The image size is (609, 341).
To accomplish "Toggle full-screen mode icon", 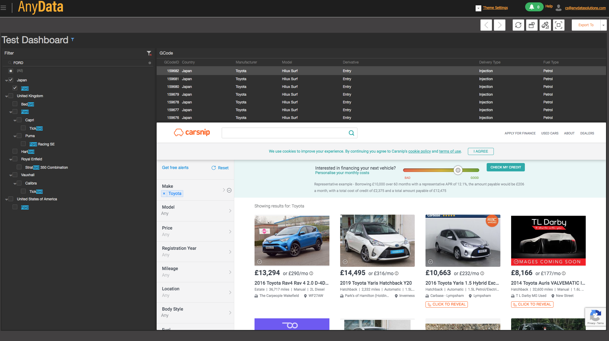I will pos(559,25).
